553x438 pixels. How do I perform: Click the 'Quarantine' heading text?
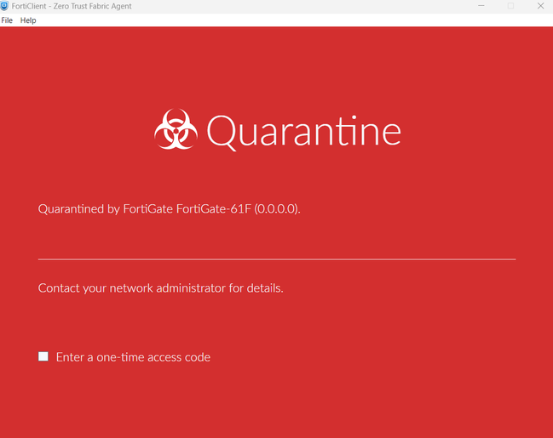[303, 132]
